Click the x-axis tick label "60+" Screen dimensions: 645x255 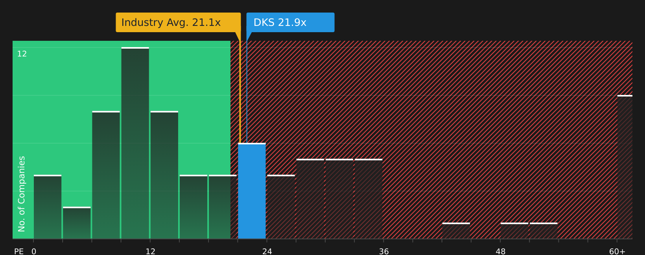[617, 251]
